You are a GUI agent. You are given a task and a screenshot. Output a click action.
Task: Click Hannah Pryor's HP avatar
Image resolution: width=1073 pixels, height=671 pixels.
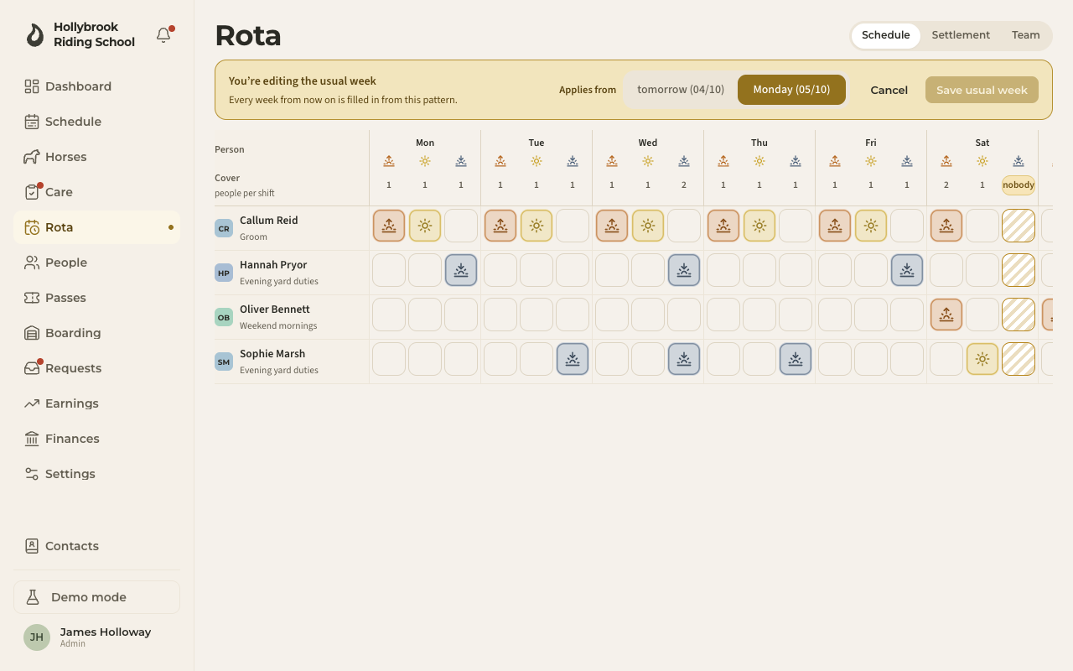pos(224,273)
